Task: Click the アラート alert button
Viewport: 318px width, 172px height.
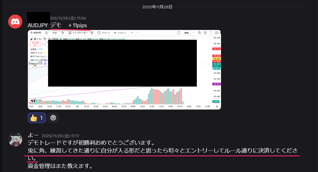Action: [104, 33]
